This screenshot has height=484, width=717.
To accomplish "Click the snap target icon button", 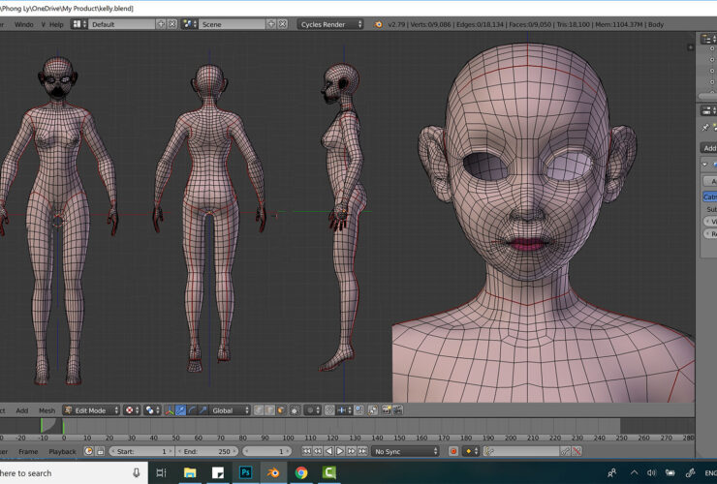I will tap(358, 410).
